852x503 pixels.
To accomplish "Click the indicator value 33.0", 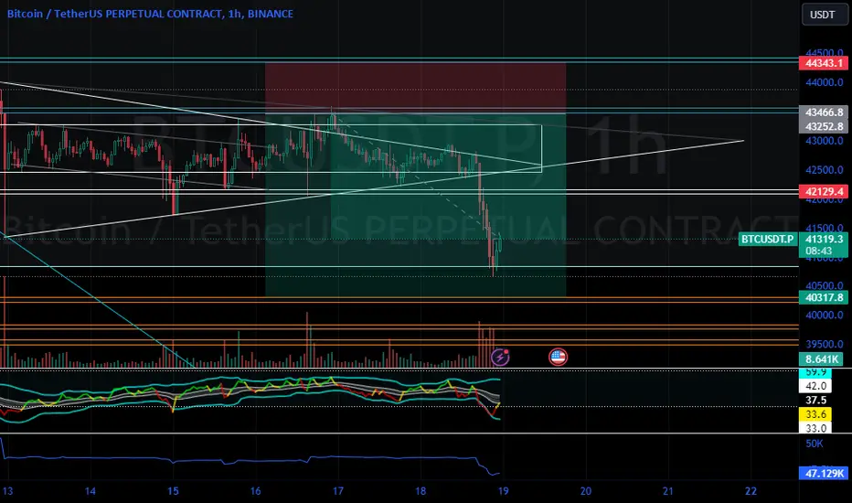I will 815,428.
